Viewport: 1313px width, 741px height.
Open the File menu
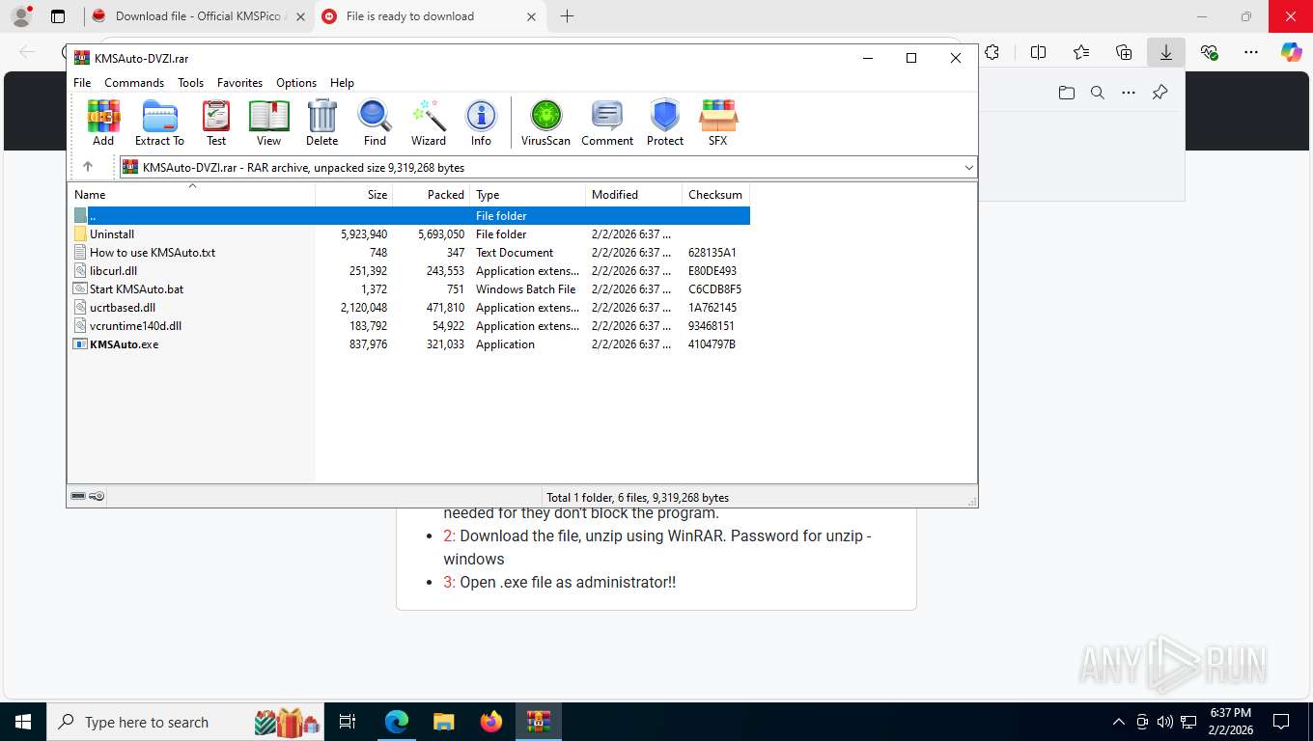[x=82, y=83]
